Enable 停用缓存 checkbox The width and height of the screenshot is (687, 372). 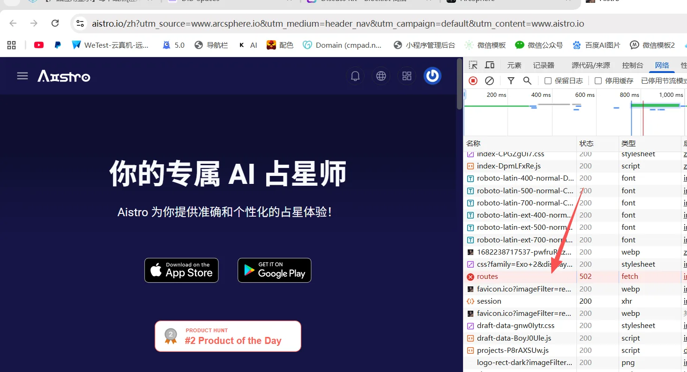tap(598, 80)
